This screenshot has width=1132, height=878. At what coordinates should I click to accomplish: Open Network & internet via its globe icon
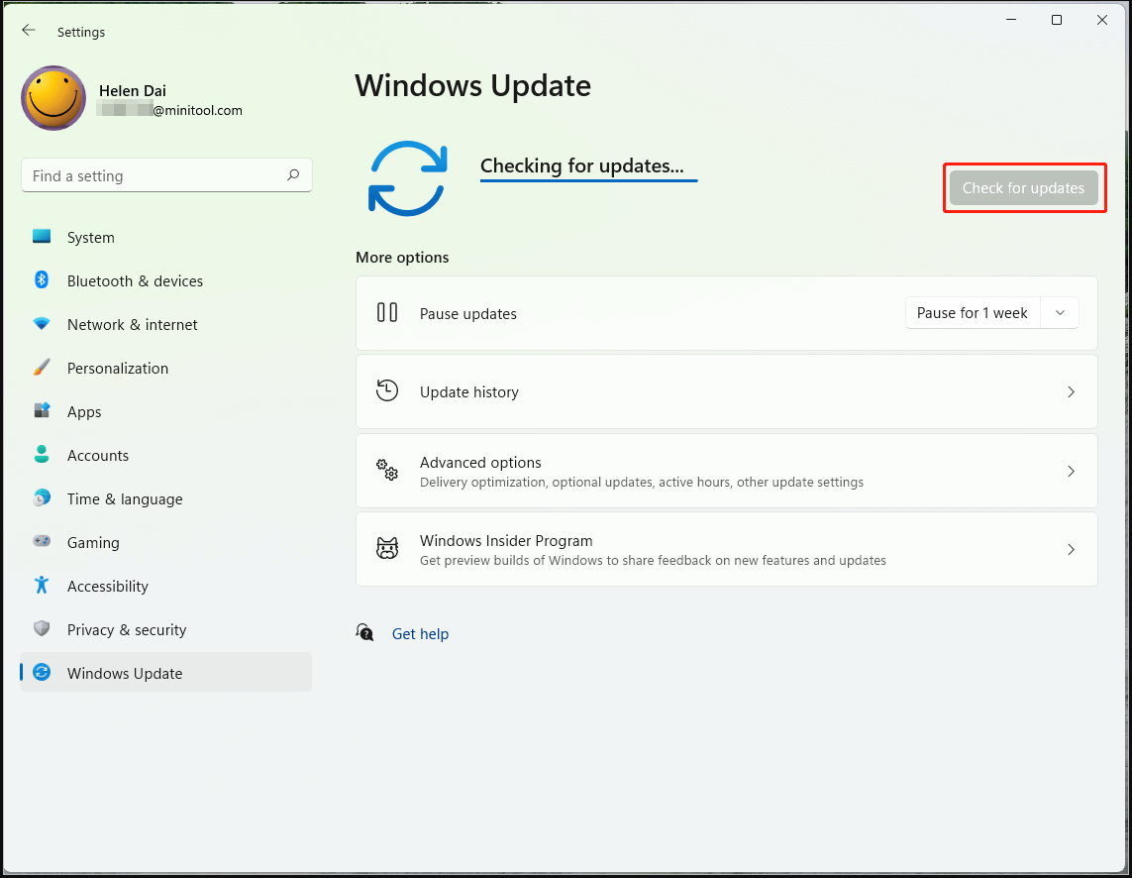click(x=41, y=324)
